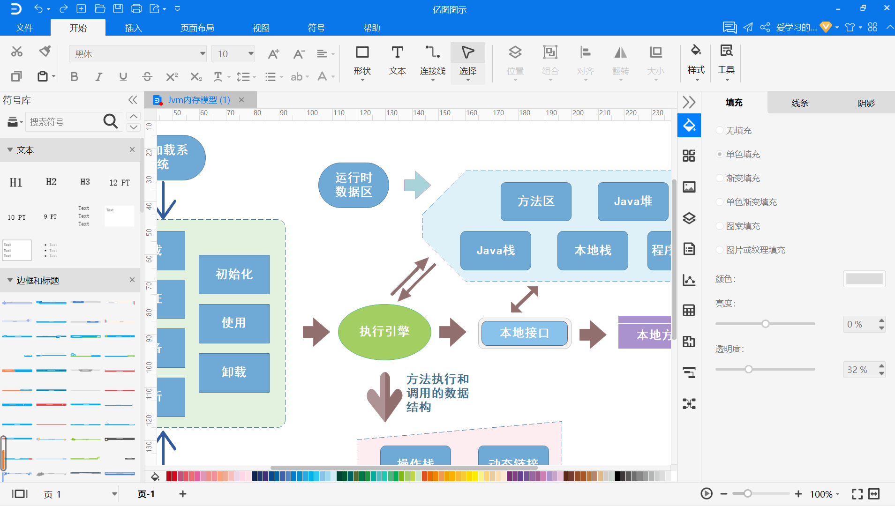Open the fill panel icon in sidebar
This screenshot has width=895, height=506.
pos(689,125)
